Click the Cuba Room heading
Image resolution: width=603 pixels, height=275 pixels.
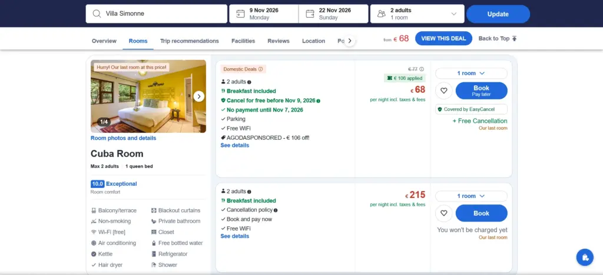pos(117,154)
